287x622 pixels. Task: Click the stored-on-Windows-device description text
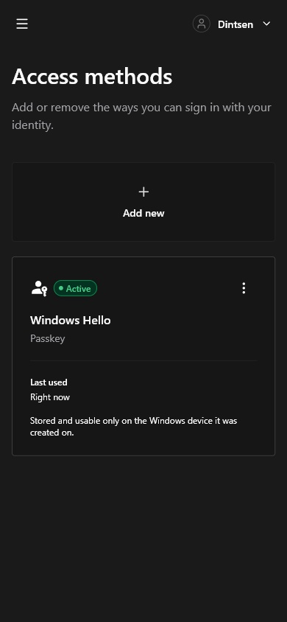click(133, 427)
